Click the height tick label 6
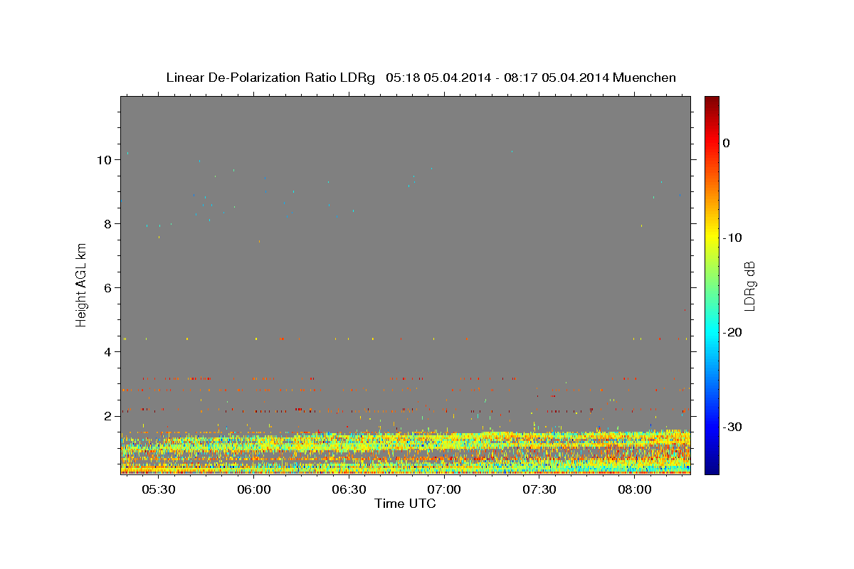 tap(108, 288)
